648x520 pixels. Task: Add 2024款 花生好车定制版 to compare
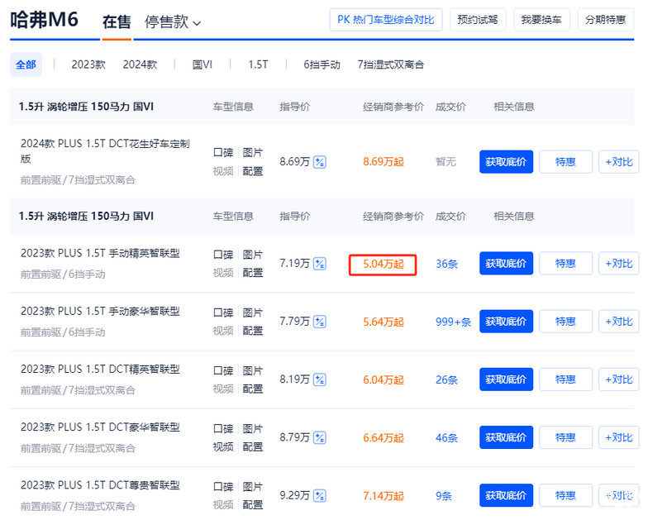[618, 162]
